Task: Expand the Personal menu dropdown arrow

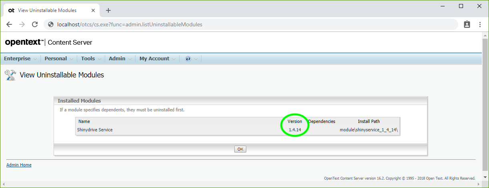Action: [x=72, y=59]
